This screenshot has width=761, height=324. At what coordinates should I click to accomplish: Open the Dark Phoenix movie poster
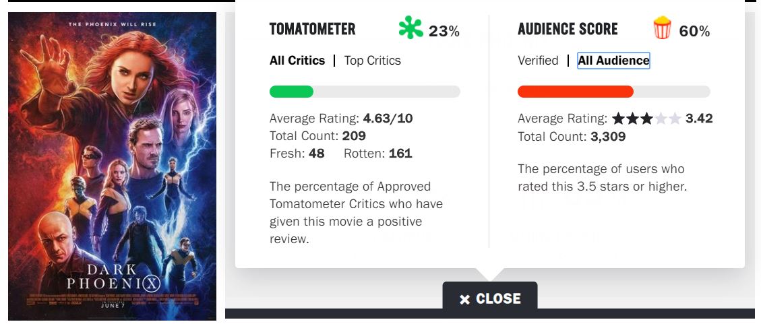[113, 166]
